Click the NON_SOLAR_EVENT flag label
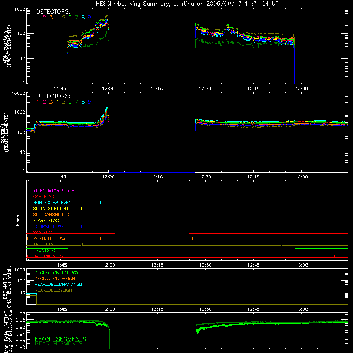The height and width of the screenshot is (353, 353). 53,203
